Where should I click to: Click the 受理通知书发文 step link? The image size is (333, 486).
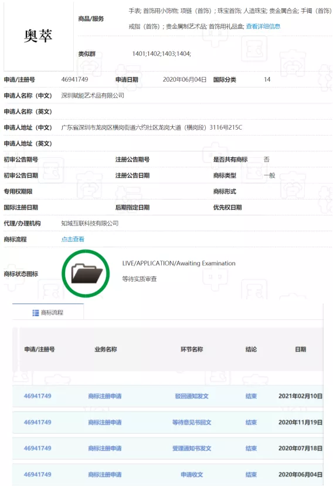coord(192,448)
